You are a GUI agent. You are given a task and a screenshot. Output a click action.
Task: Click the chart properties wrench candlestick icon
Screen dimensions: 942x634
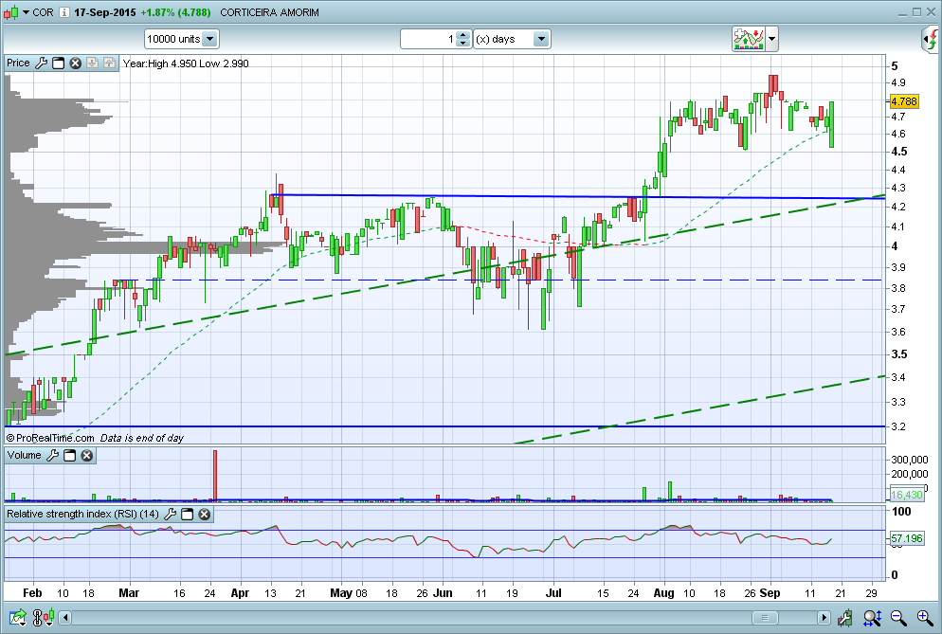(844, 618)
